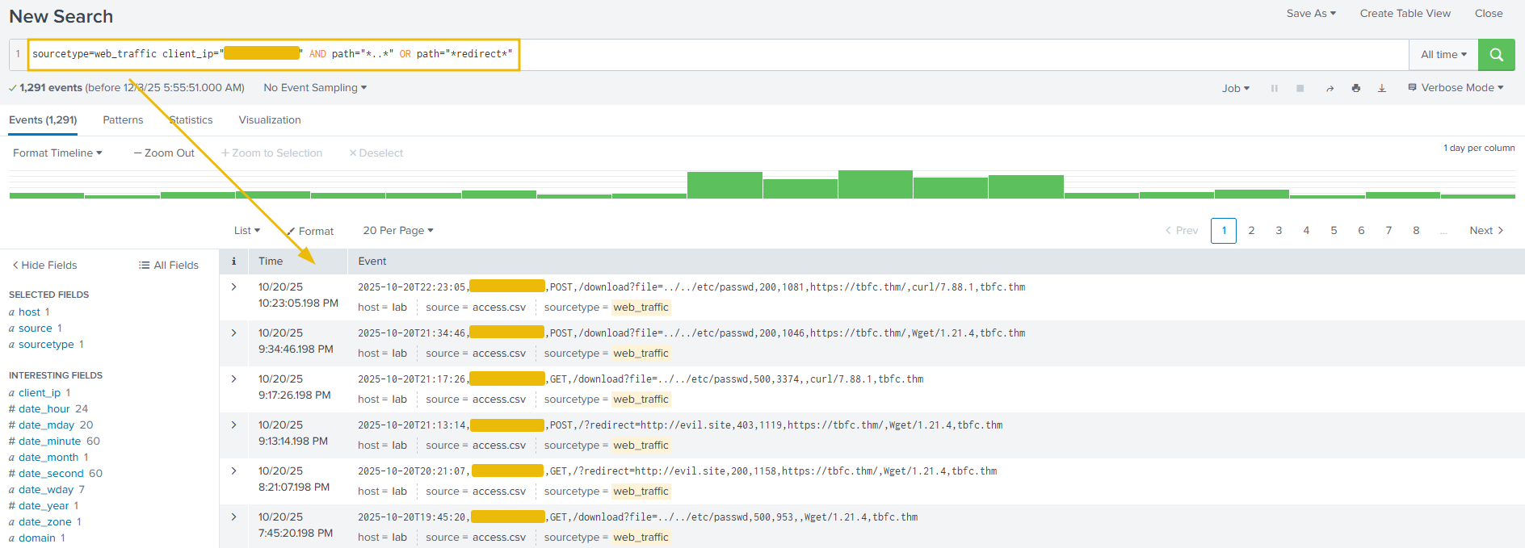This screenshot has width=1525, height=548.
Task: Expand the 9:13:14 PM event row
Action: [x=234, y=425]
